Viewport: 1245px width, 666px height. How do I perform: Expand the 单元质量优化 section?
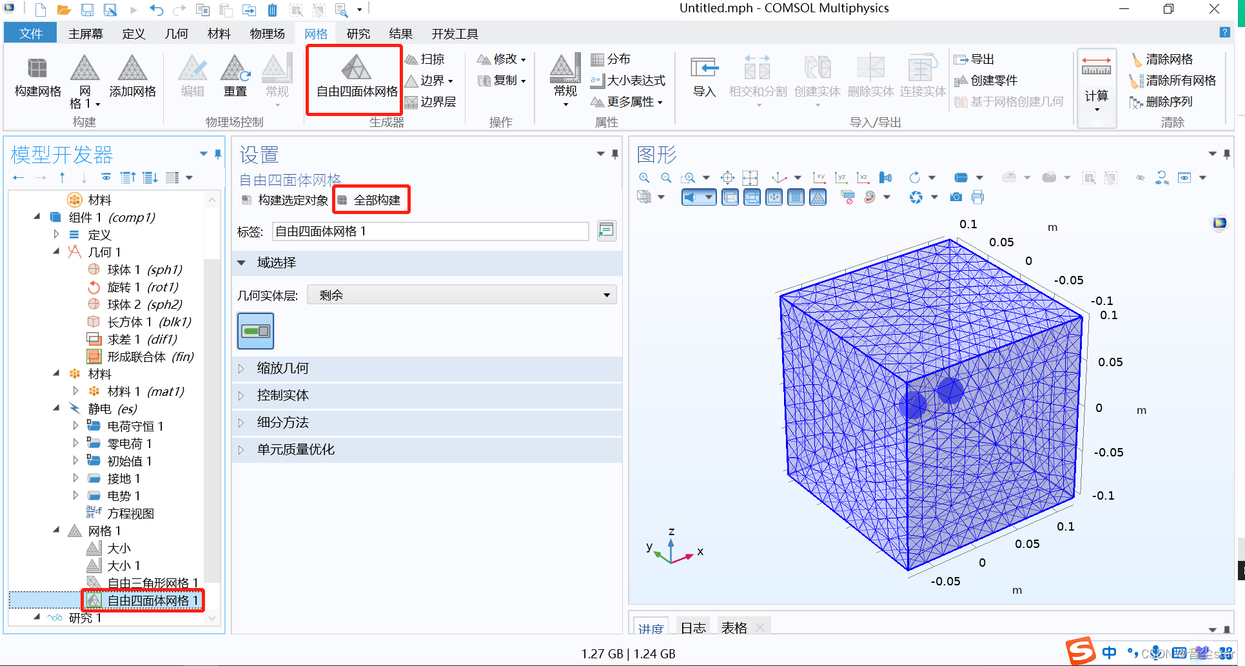[x=241, y=449]
